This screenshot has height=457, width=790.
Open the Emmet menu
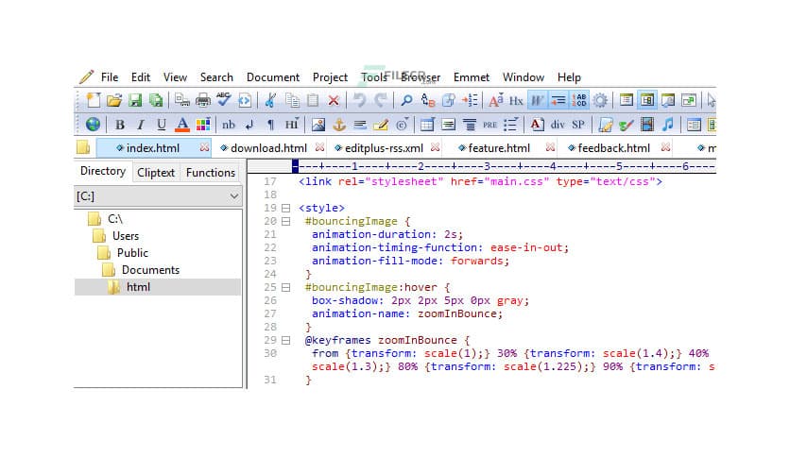click(x=472, y=77)
